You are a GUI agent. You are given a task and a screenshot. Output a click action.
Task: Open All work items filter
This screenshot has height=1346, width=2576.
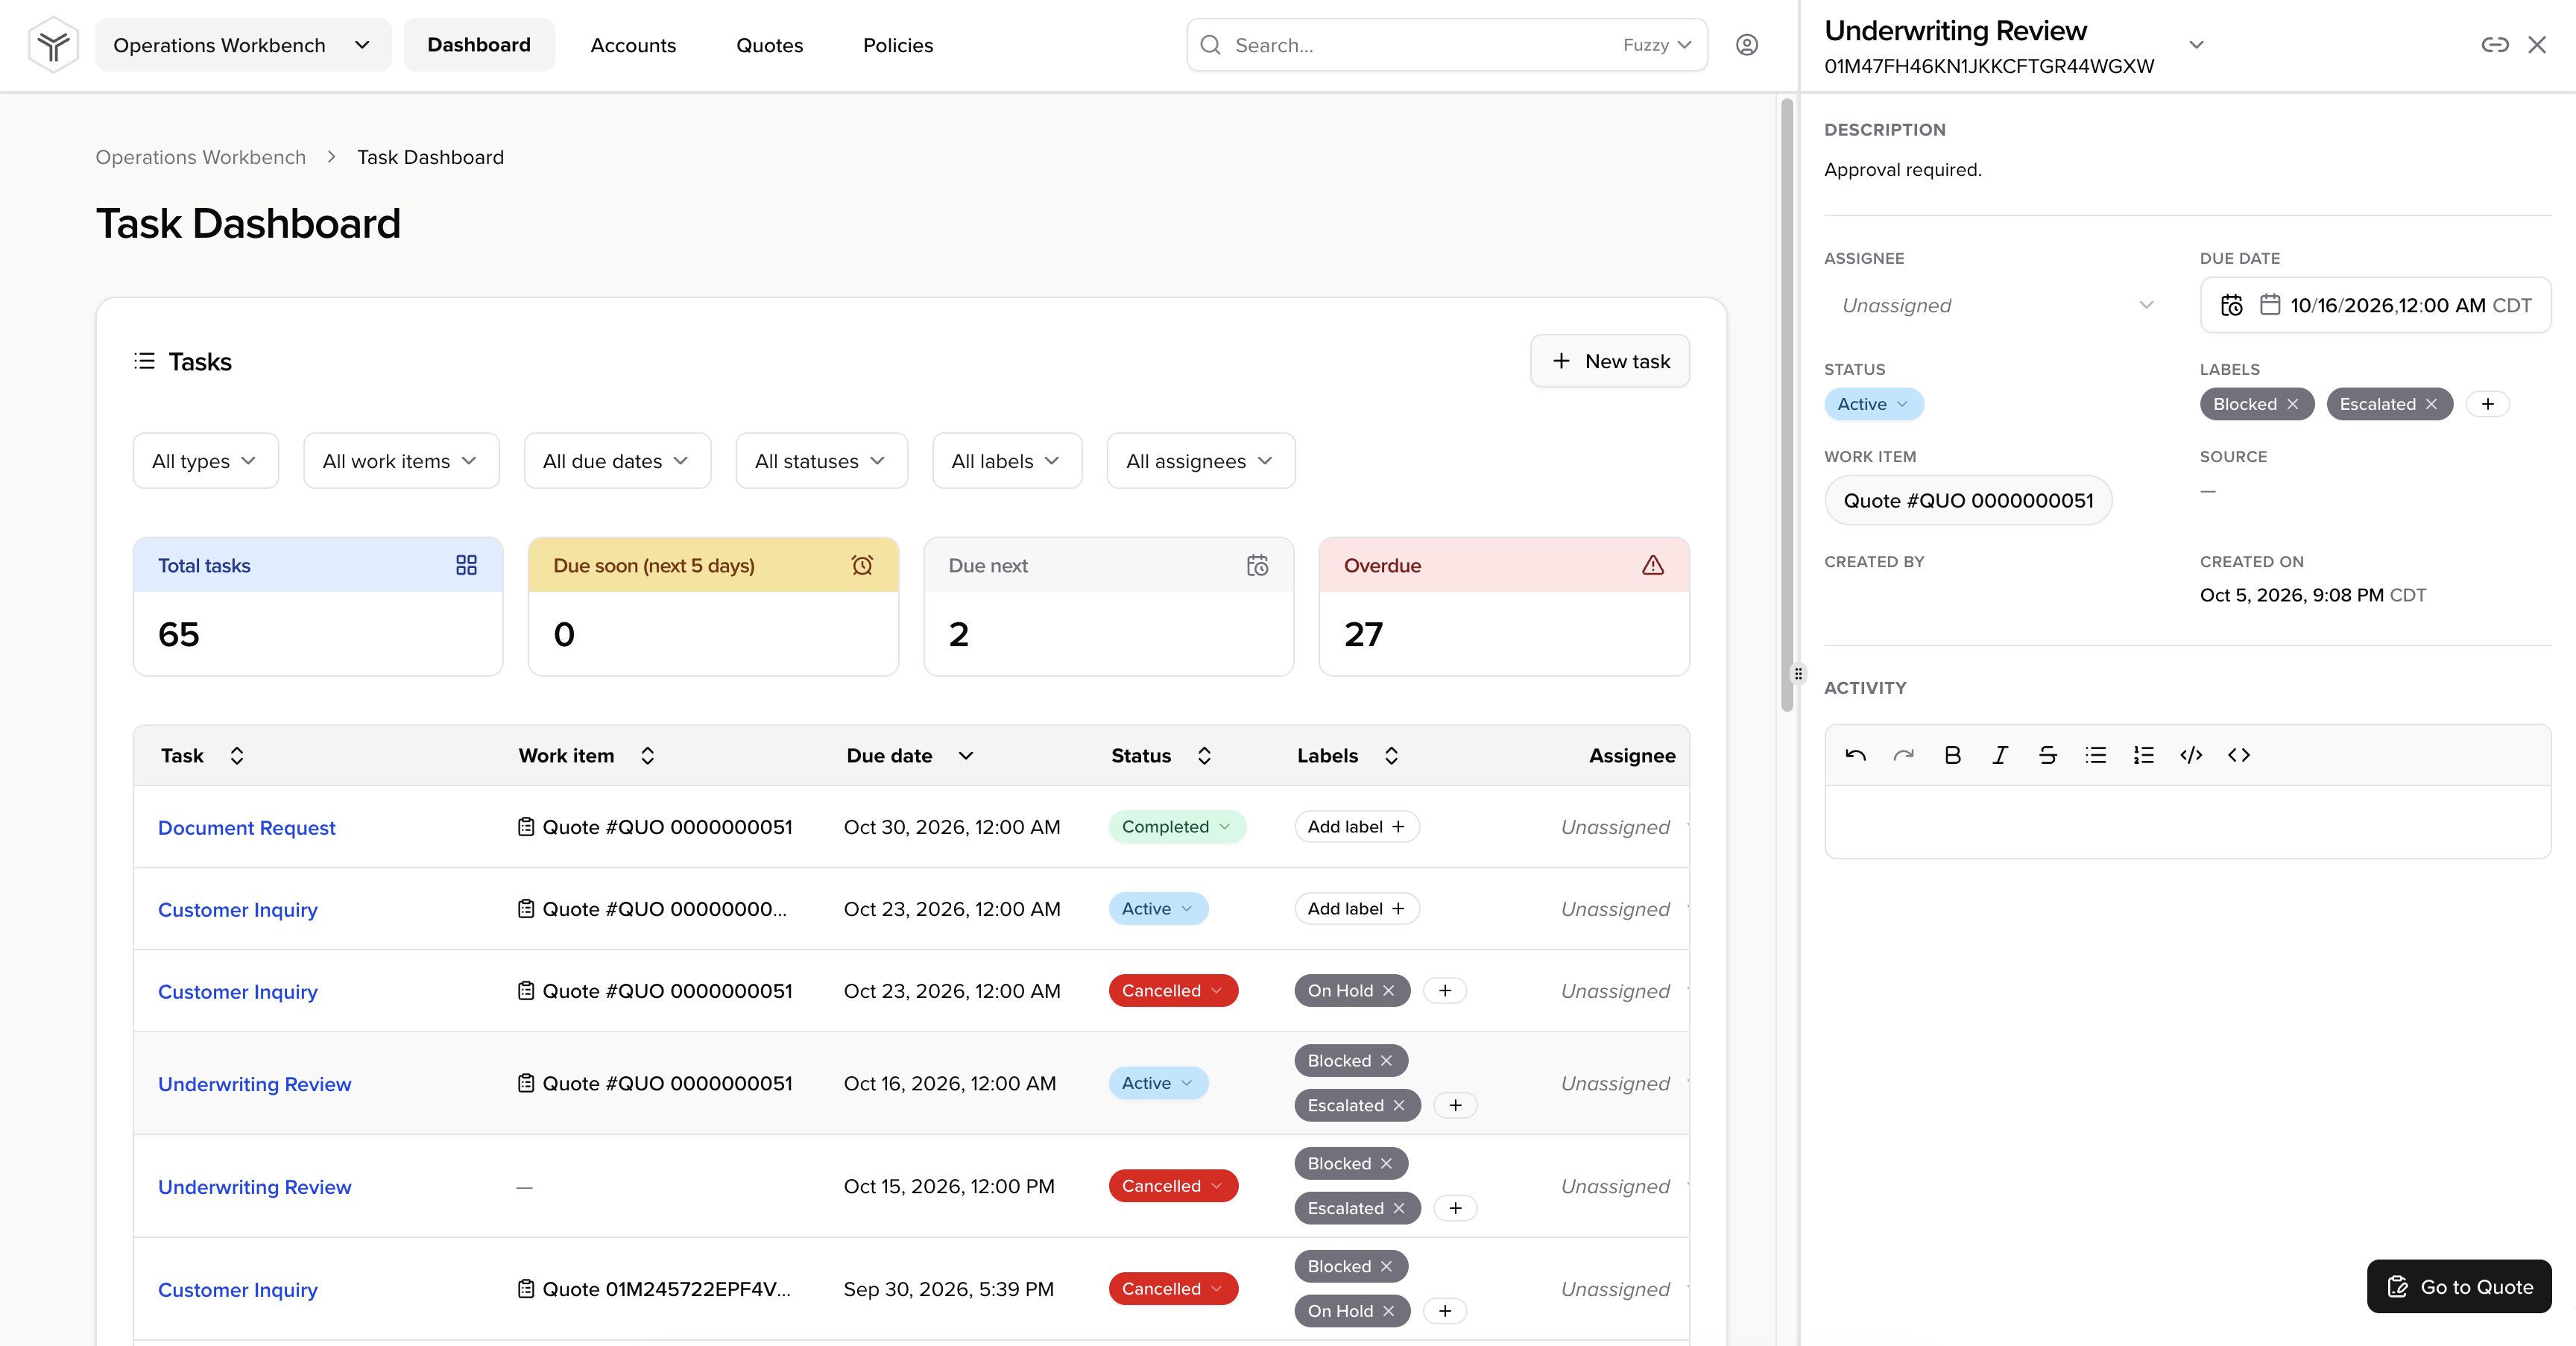[400, 461]
